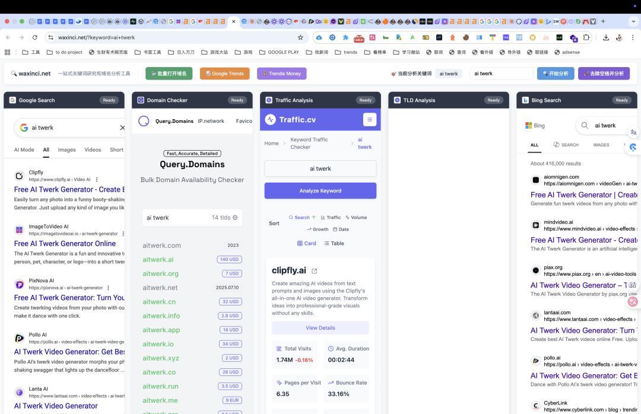Image resolution: width=641 pixels, height=414 pixels.
Task: Select Google Videos tab
Action: pyautogui.click(x=93, y=149)
